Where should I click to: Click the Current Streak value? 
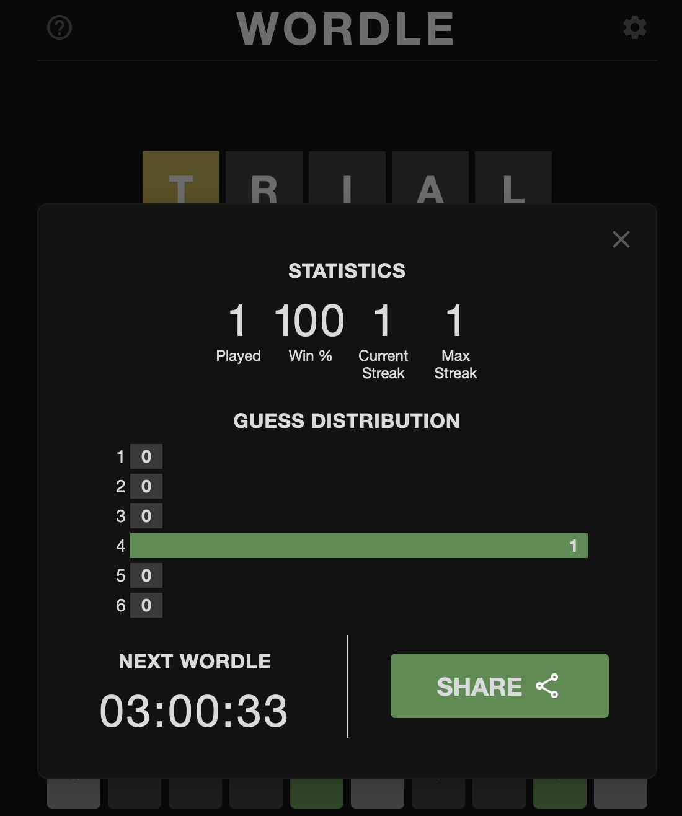pos(383,321)
